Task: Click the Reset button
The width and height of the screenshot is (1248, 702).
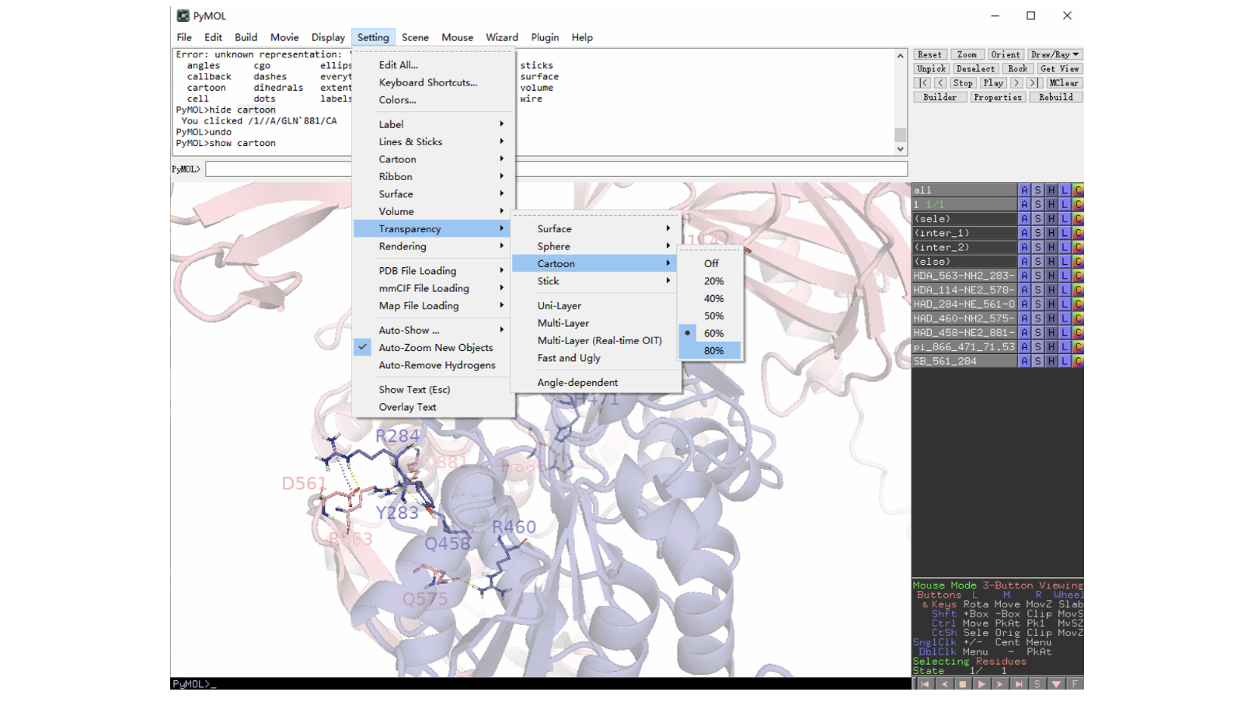Action: (x=929, y=54)
